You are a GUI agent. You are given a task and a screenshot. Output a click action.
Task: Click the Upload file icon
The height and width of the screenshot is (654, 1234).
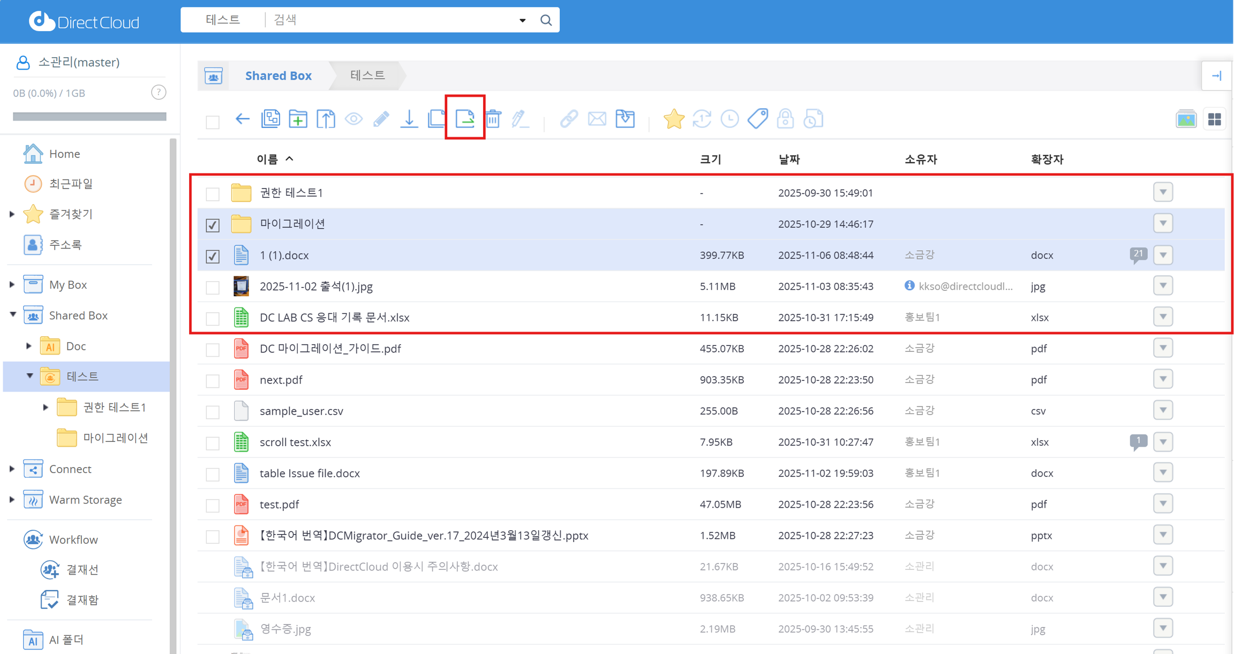pyautogui.click(x=326, y=118)
